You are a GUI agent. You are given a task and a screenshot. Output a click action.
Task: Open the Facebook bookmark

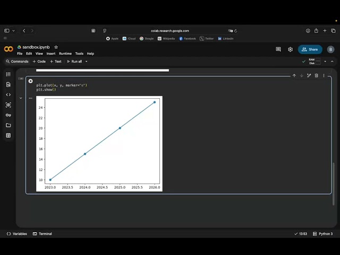coord(188,39)
